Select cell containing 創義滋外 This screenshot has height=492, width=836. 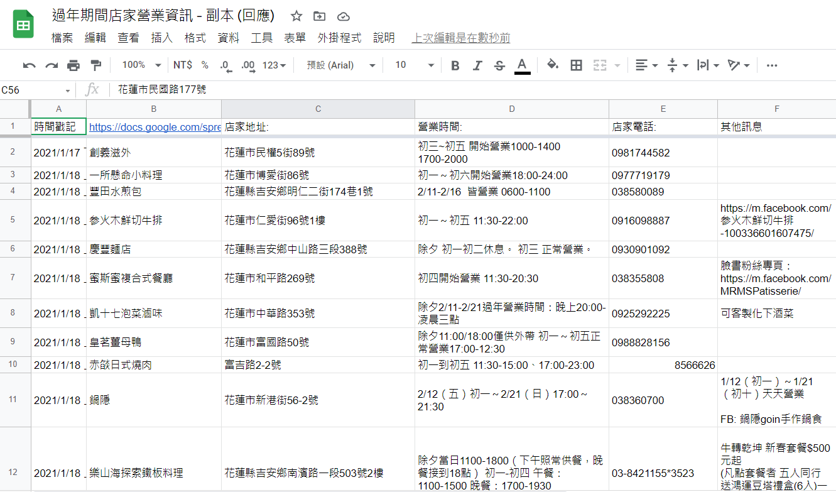(x=154, y=153)
